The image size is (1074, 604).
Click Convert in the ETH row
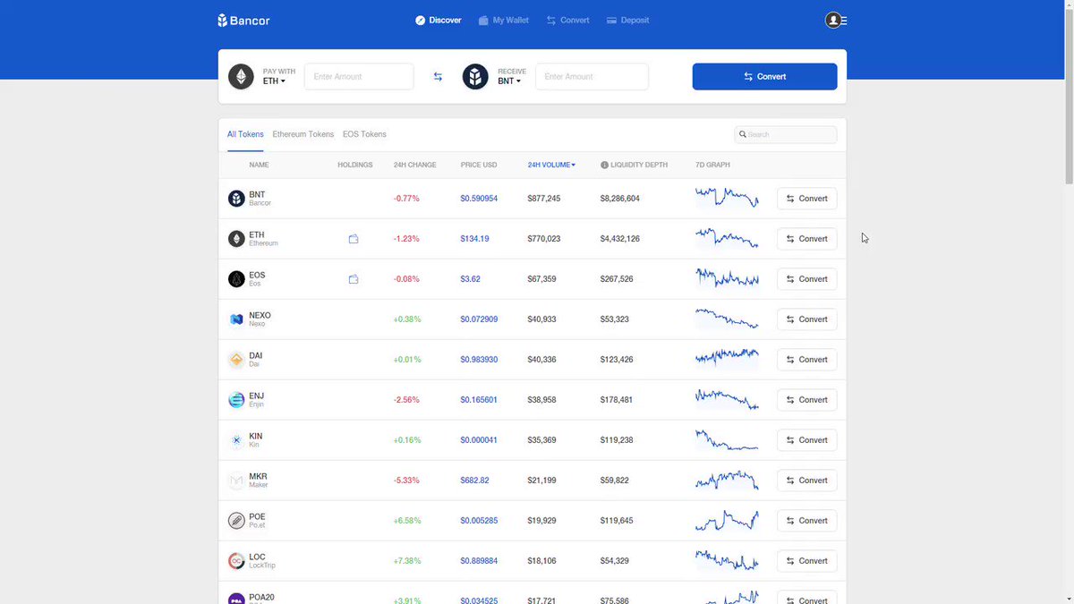point(806,239)
